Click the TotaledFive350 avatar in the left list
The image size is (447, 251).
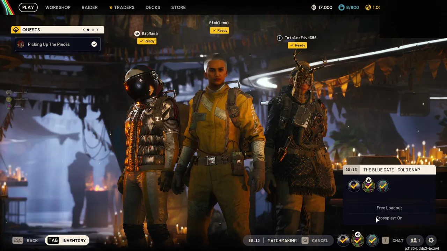9,99
